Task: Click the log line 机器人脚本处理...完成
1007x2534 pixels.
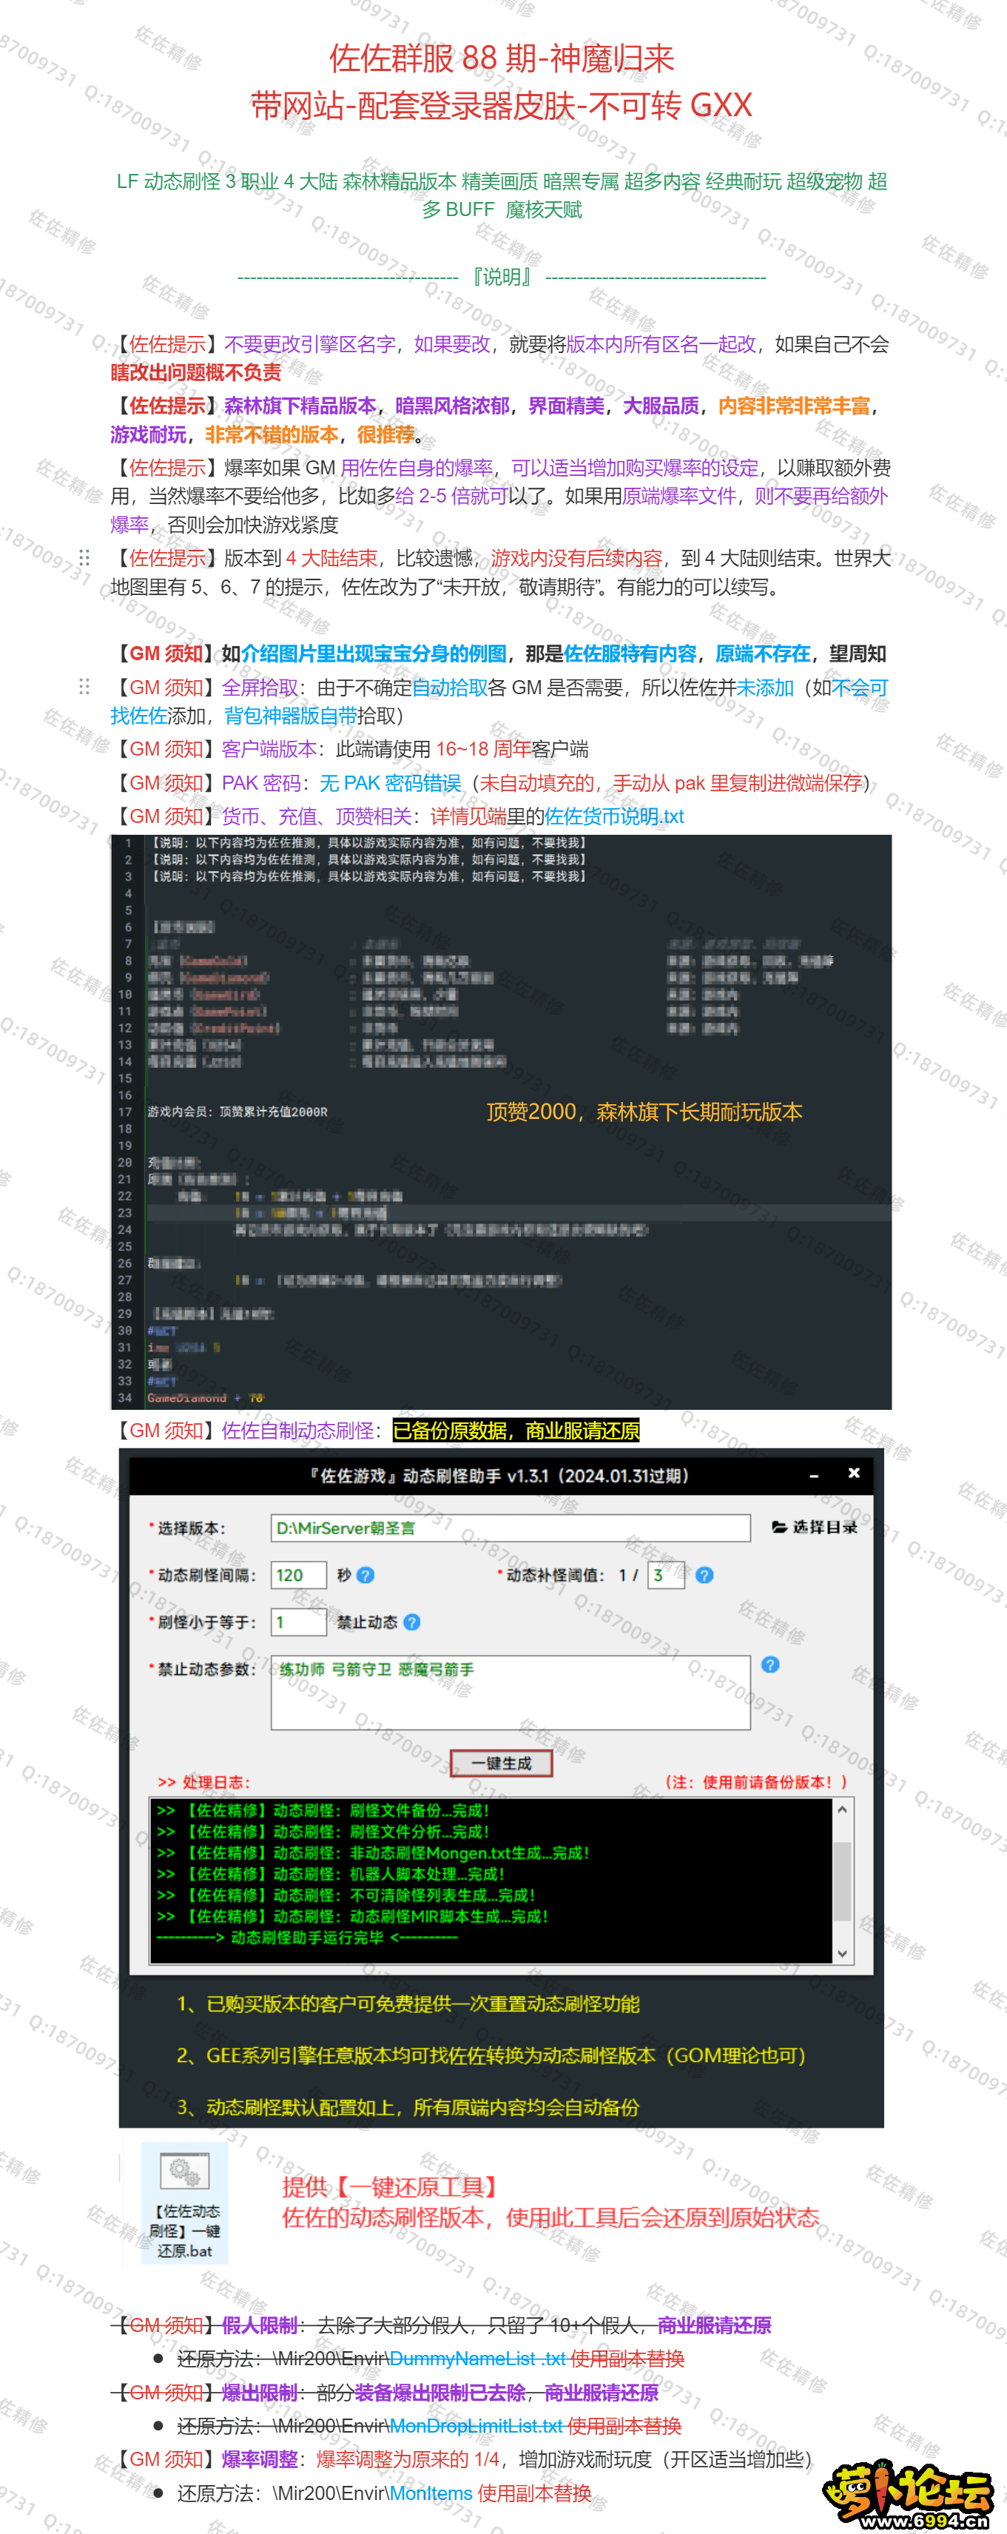Action: coord(331,1874)
